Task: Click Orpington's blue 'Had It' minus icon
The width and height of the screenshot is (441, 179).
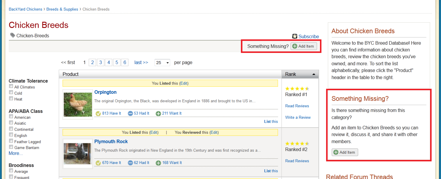Action: pos(130,113)
